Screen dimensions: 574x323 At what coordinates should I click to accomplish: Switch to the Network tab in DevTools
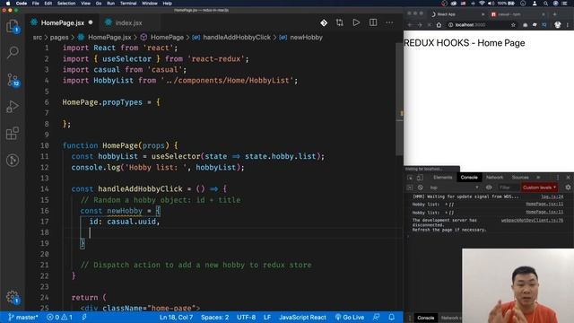[x=494, y=178]
